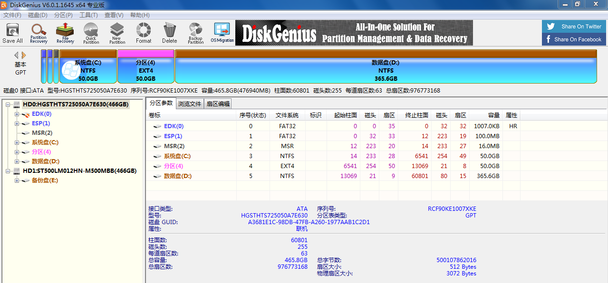This screenshot has height=283, width=608.
Task: Go to next disk with right arrow
Action: point(24,55)
